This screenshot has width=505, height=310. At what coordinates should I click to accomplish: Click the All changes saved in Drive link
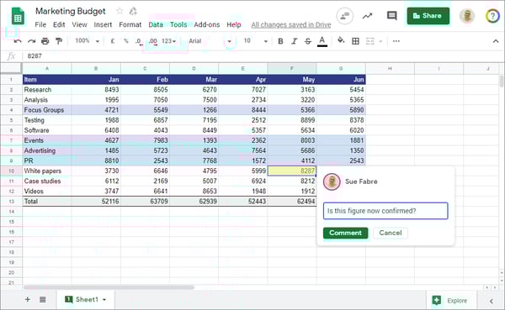pos(291,24)
